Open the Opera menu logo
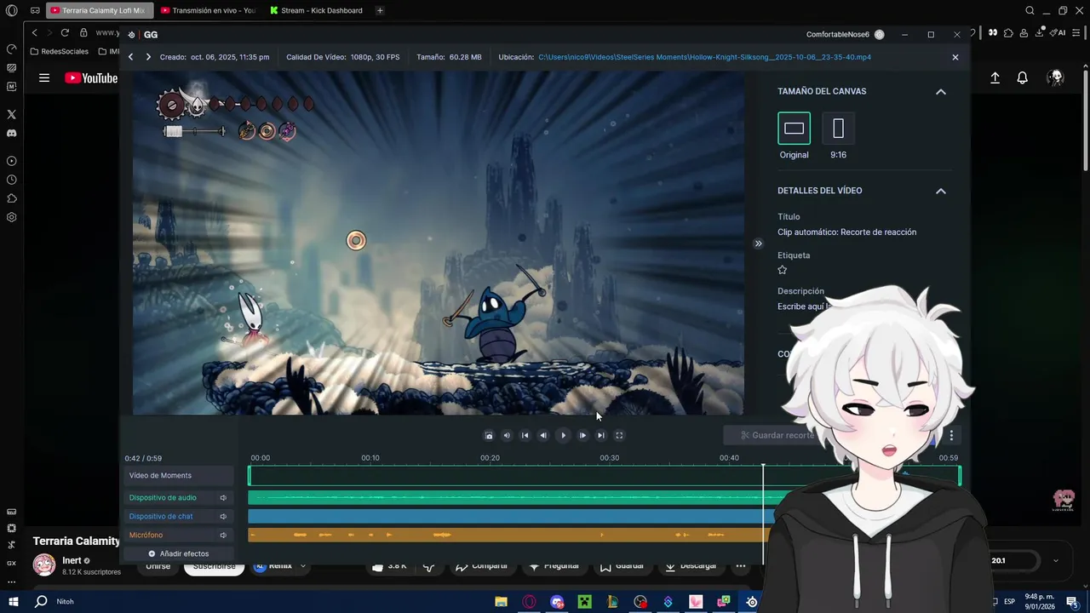The image size is (1090, 613). tap(11, 10)
